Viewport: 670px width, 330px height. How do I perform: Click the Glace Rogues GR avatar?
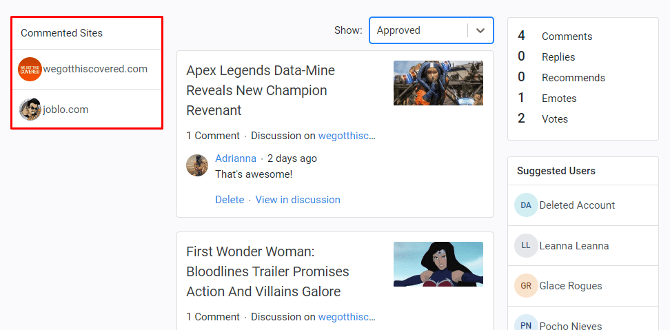(526, 286)
